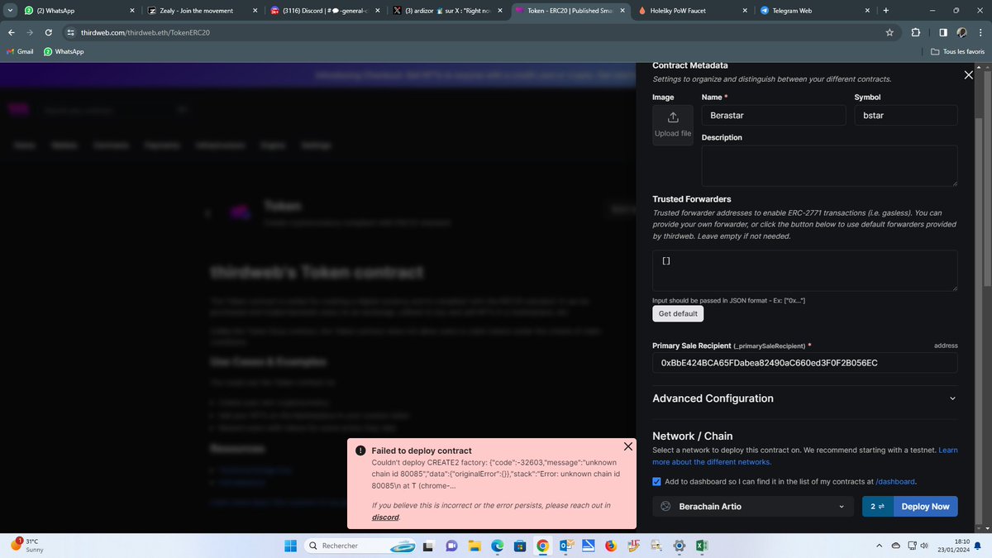Expand Advanced Configuration section
The height and width of the screenshot is (558, 992).
[805, 398]
